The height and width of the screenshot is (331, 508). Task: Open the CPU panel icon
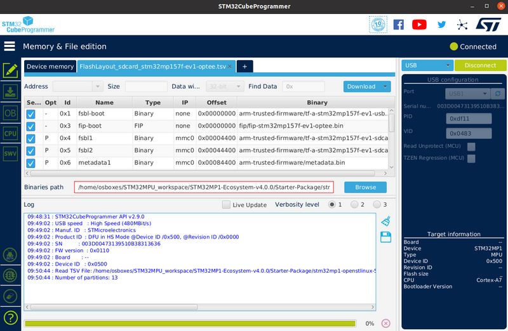(x=10, y=133)
